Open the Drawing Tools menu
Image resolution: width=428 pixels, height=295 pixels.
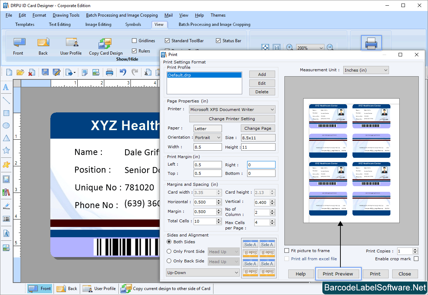[x=66, y=15]
